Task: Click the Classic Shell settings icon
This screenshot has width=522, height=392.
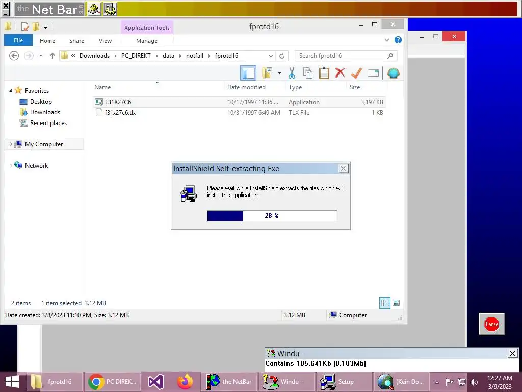Action: tap(393, 73)
